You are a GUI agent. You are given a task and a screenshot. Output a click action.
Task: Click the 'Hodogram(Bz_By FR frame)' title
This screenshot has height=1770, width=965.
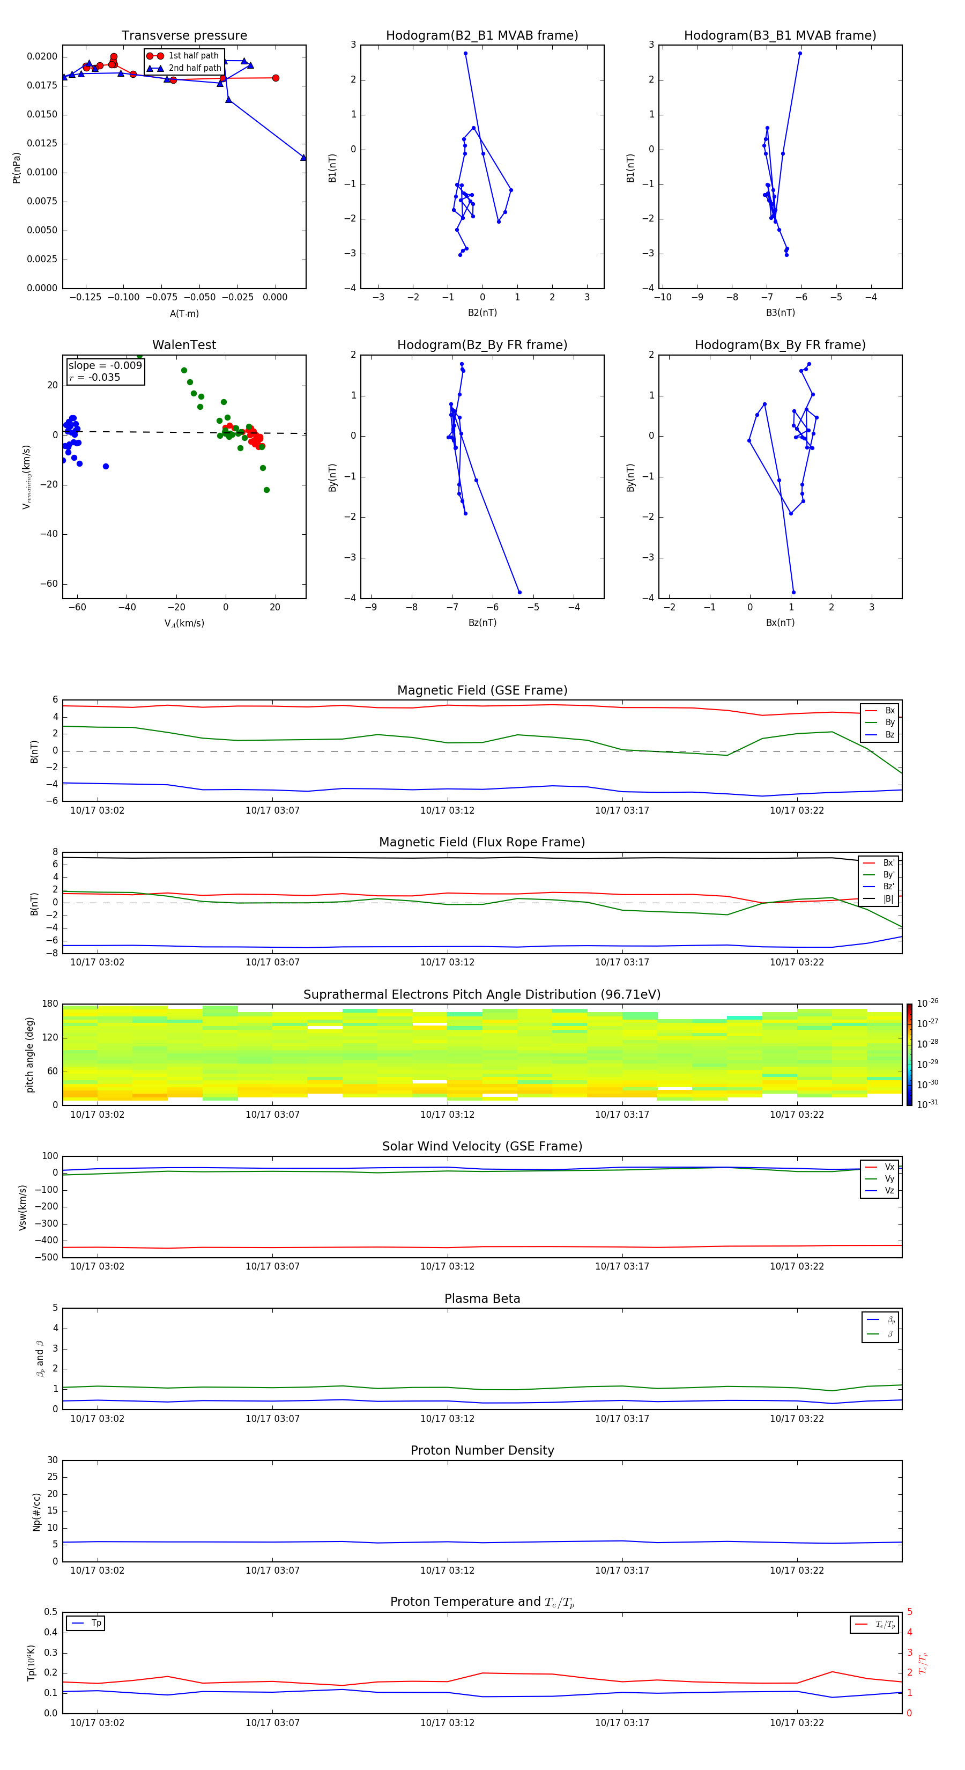[482, 345]
